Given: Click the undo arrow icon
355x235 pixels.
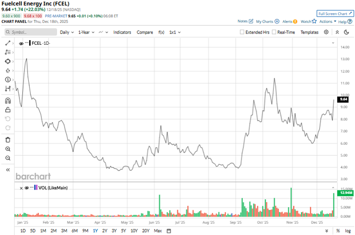Looking at the screenshot, I should (8, 119).
